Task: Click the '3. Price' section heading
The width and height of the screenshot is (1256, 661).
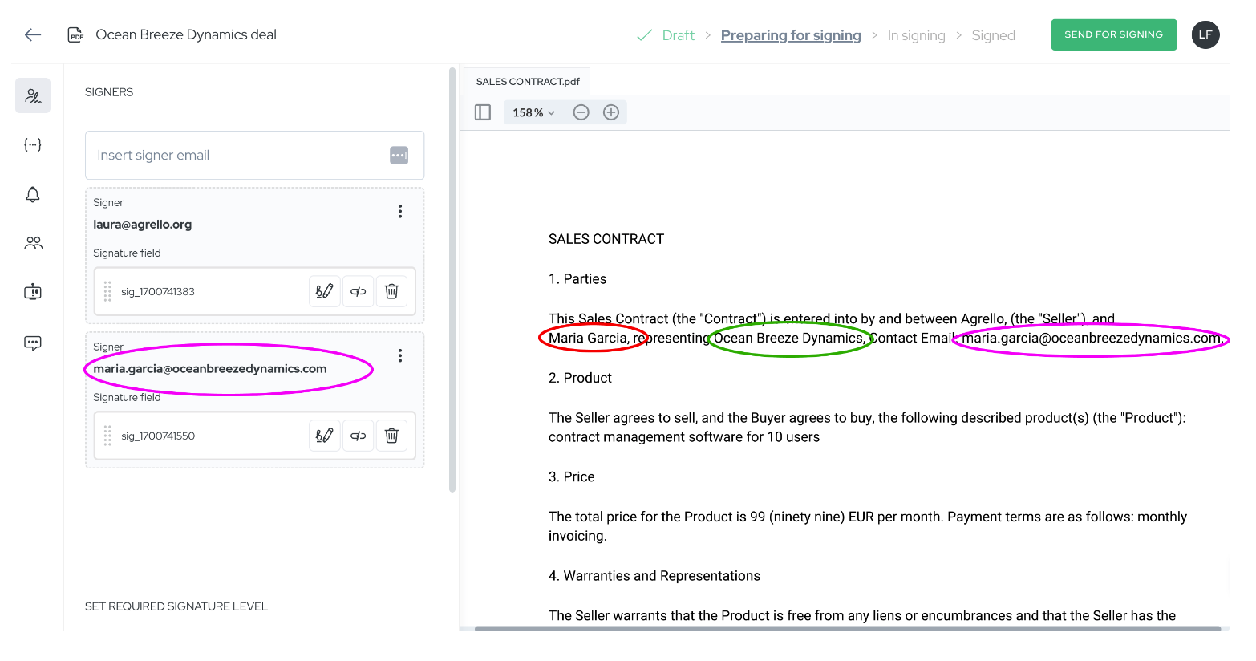Action: tap(572, 477)
